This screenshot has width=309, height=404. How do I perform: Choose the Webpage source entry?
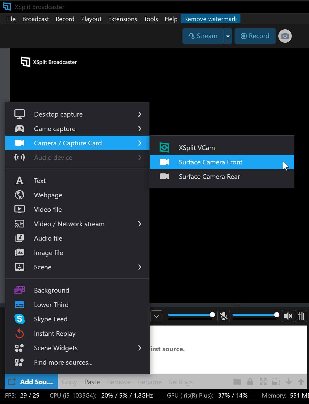[77, 195]
